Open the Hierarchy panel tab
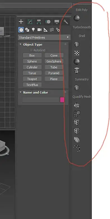110x219 pixels. (x=39, y=22)
